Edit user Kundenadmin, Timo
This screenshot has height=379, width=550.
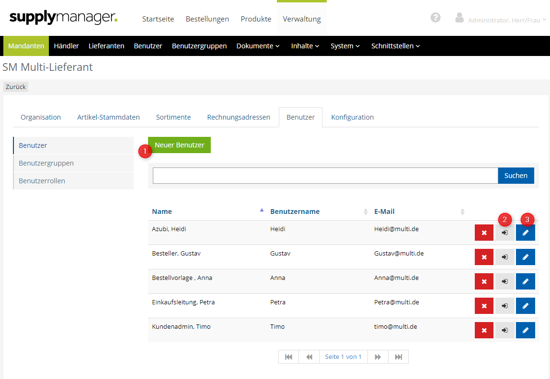tap(525, 330)
